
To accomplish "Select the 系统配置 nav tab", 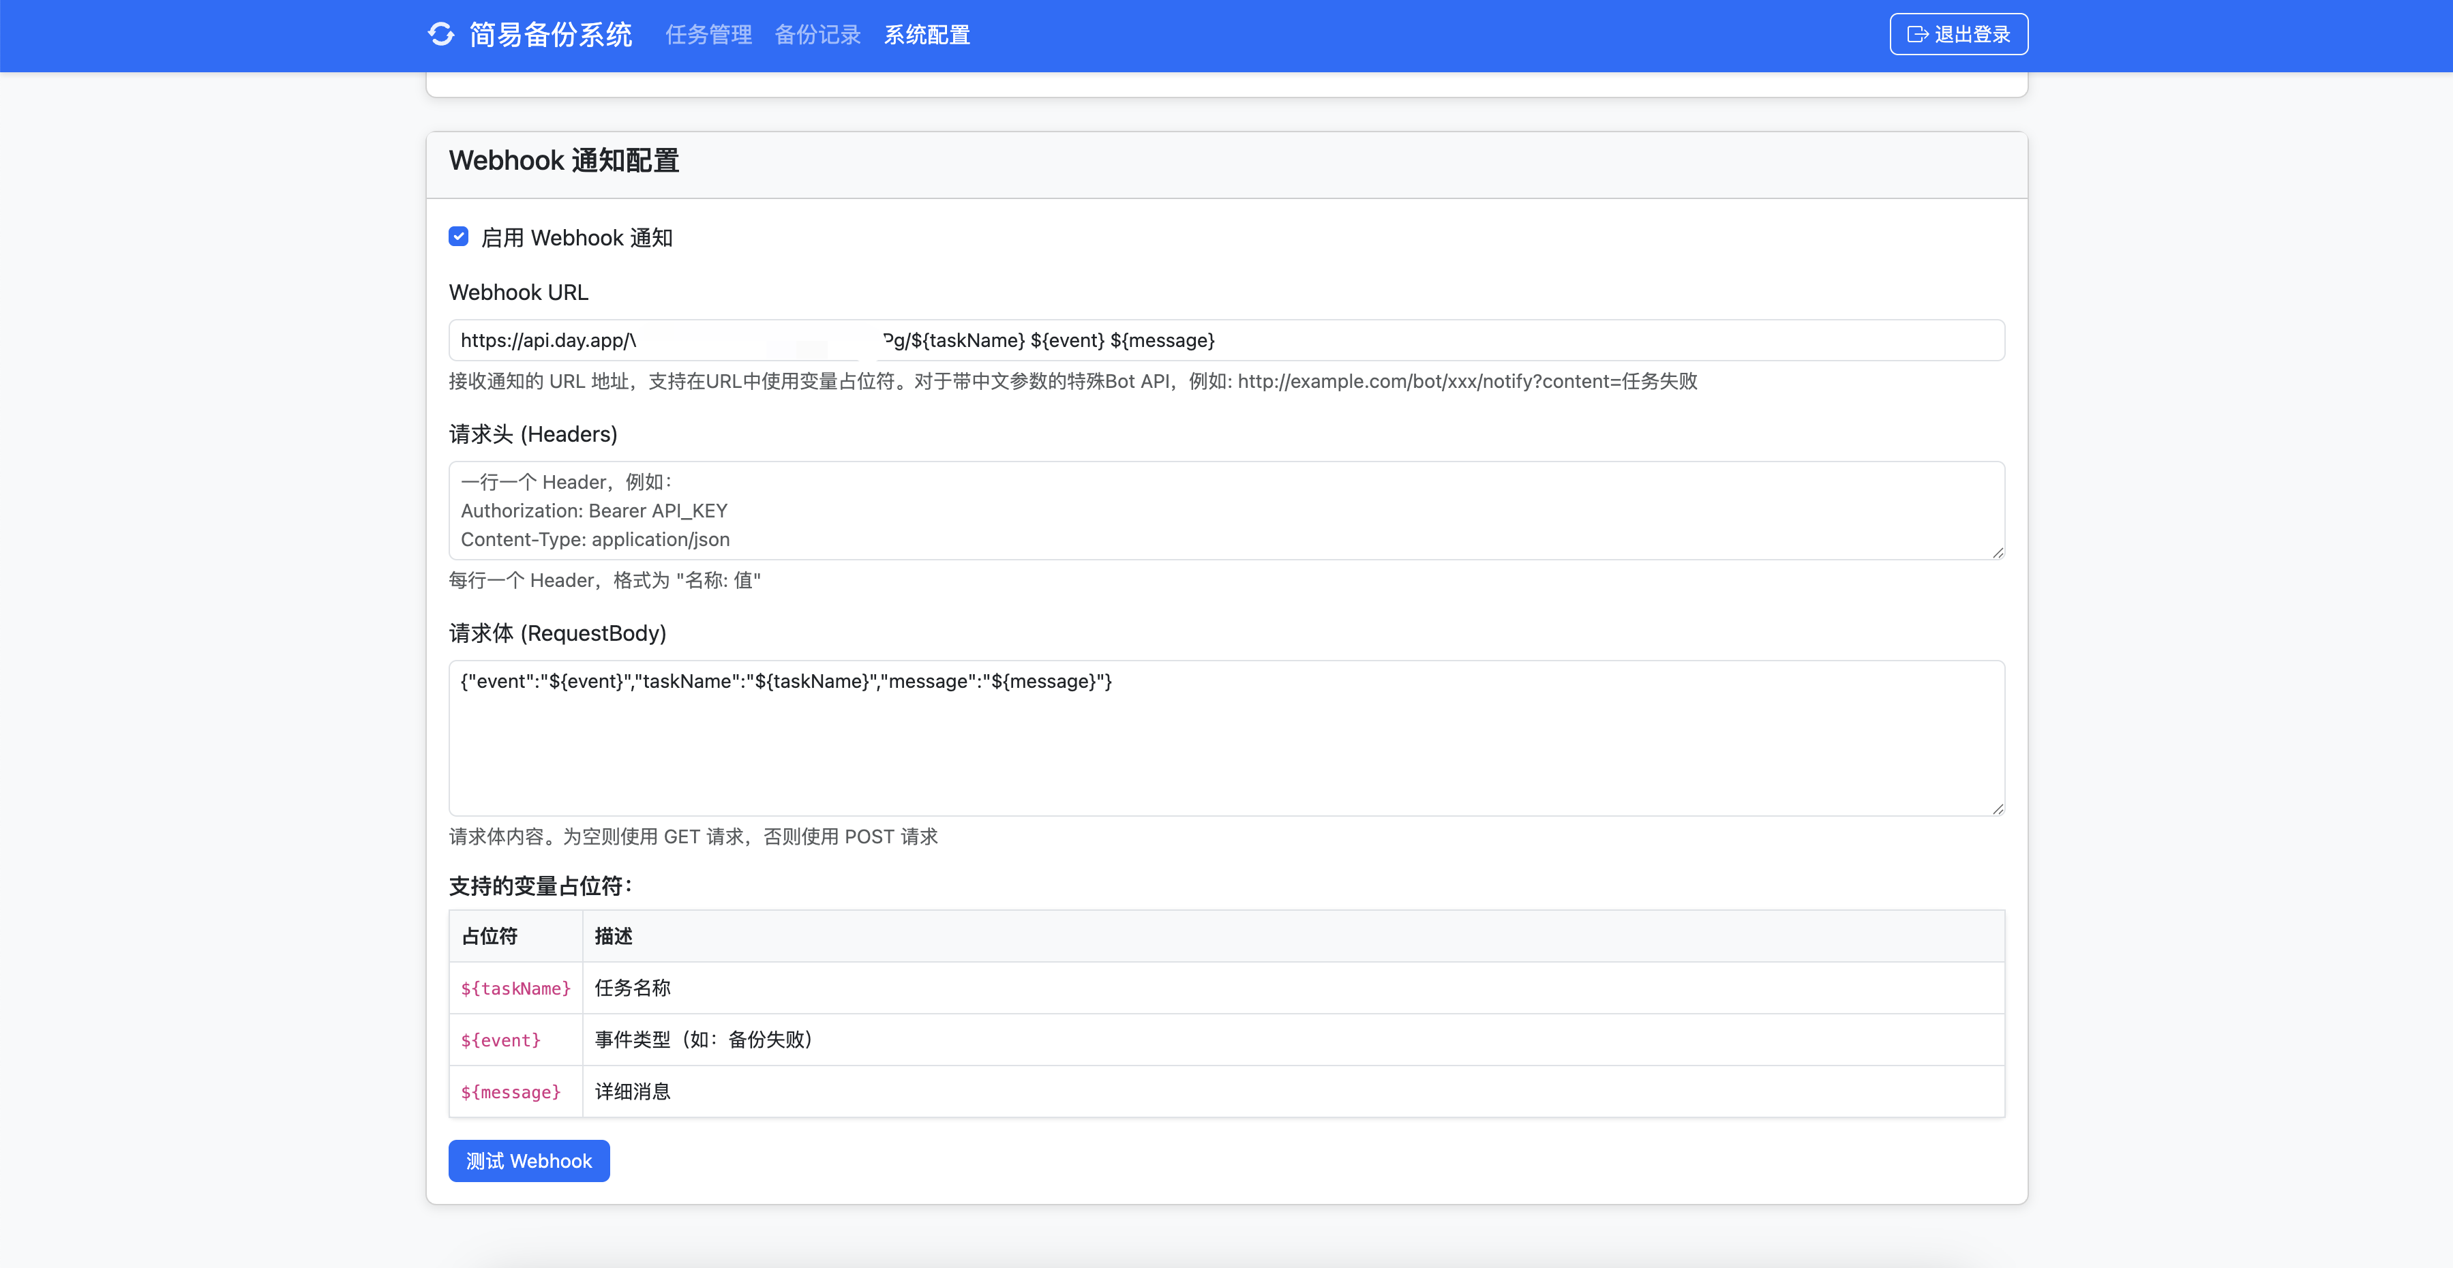I will (x=927, y=35).
